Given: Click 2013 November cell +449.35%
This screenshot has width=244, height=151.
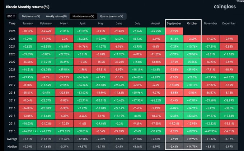Looking at the screenshot, I should pos(211,131).
